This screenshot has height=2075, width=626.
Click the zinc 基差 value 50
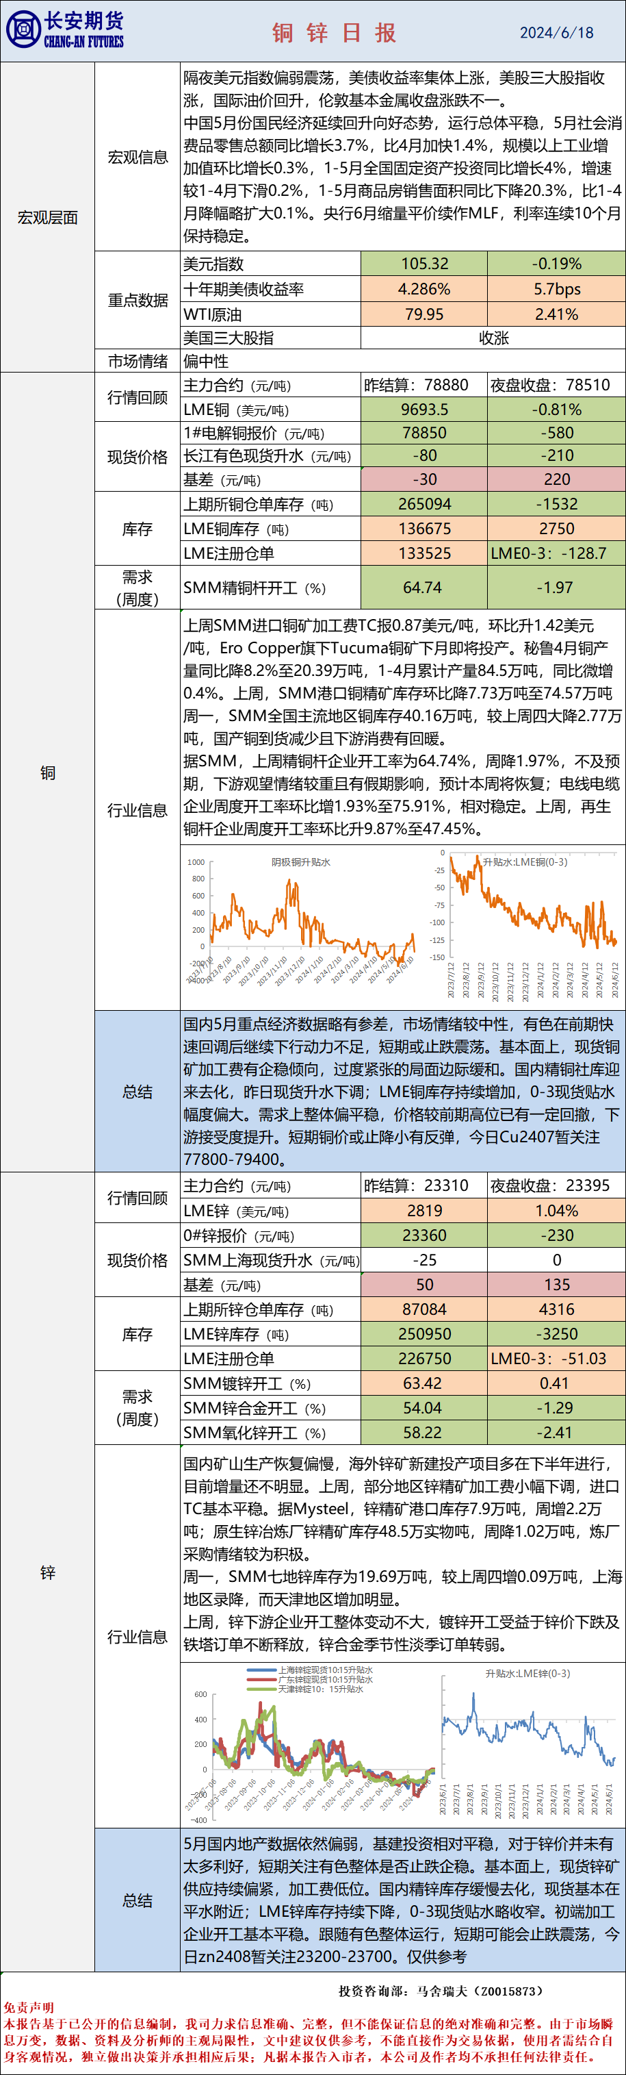[424, 1285]
